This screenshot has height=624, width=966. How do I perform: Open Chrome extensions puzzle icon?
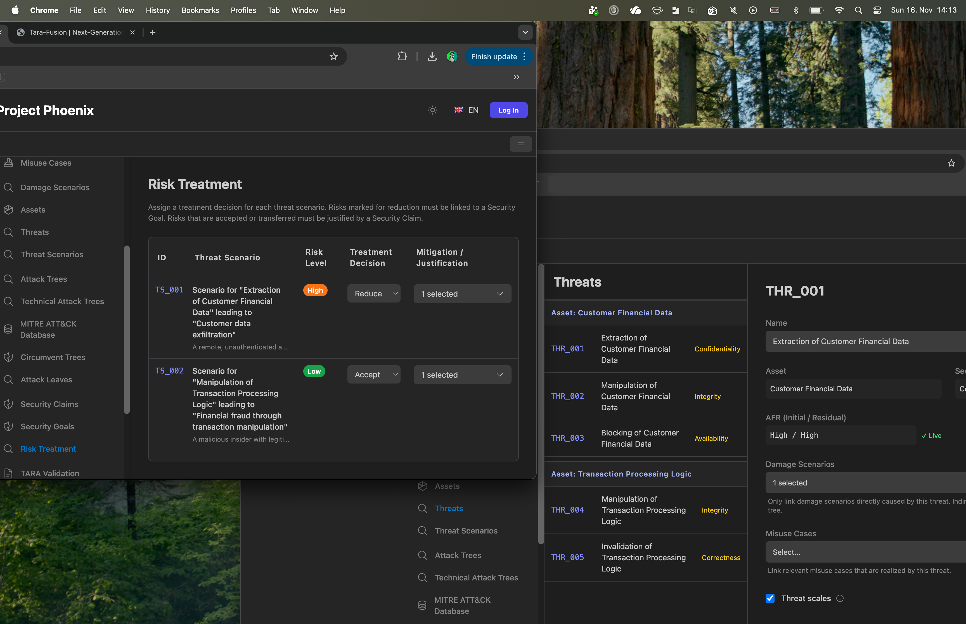[x=402, y=57]
